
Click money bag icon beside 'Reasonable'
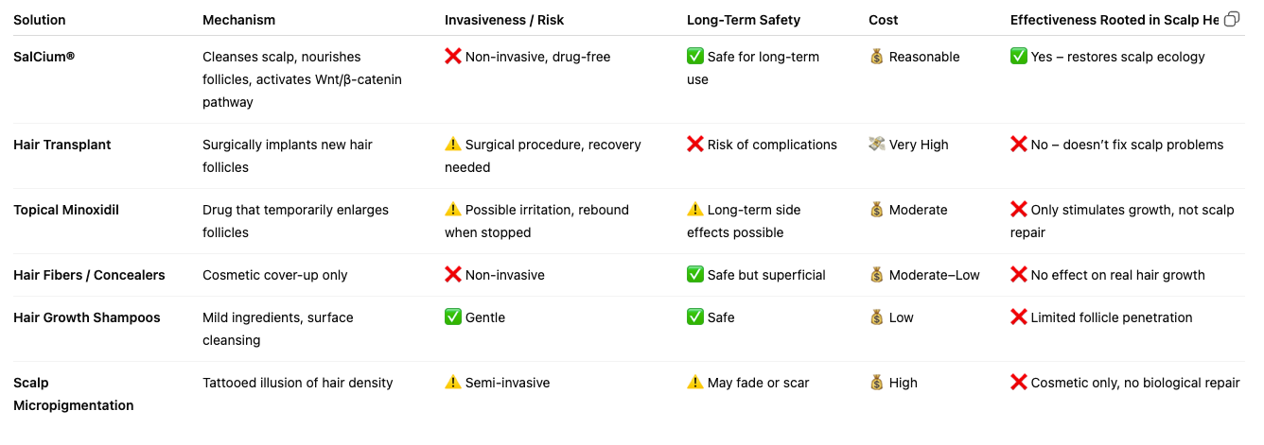[x=877, y=57]
